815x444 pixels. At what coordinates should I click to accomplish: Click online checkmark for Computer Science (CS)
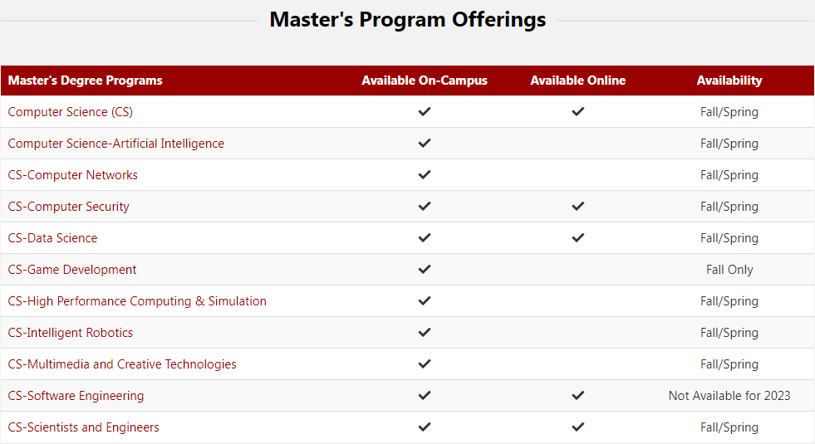(x=578, y=111)
